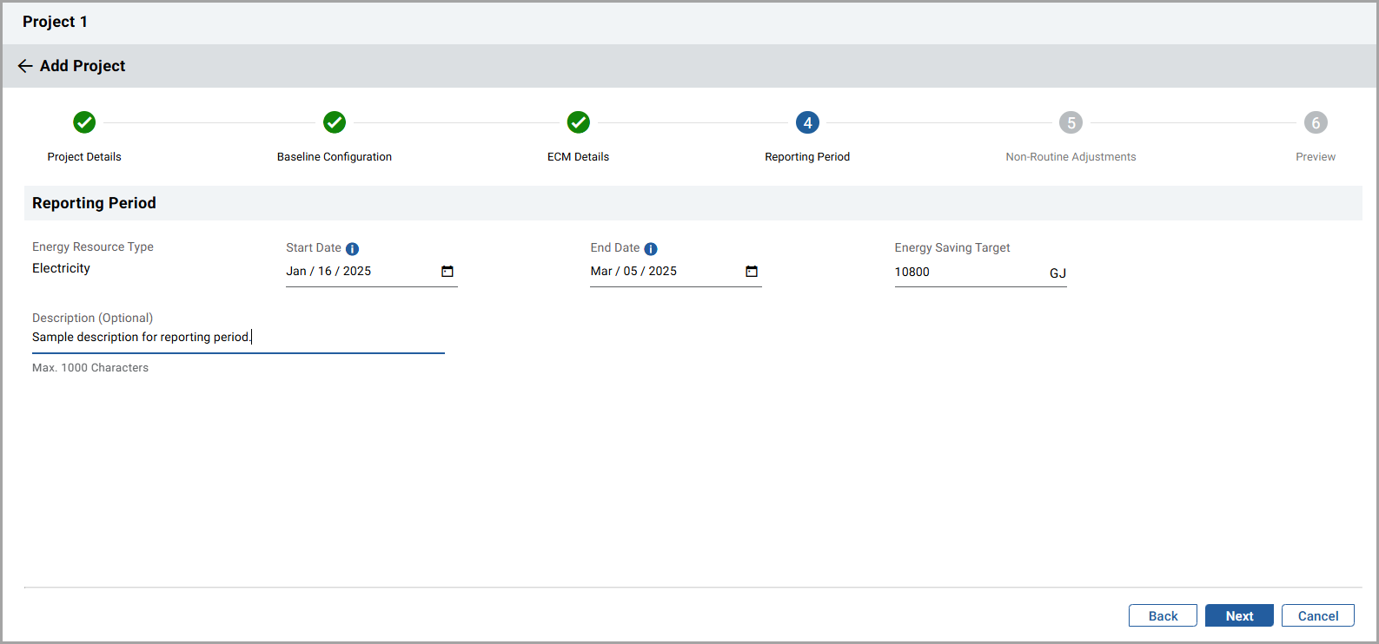Click step 6 Preview circle
The image size is (1379, 644).
click(1316, 122)
